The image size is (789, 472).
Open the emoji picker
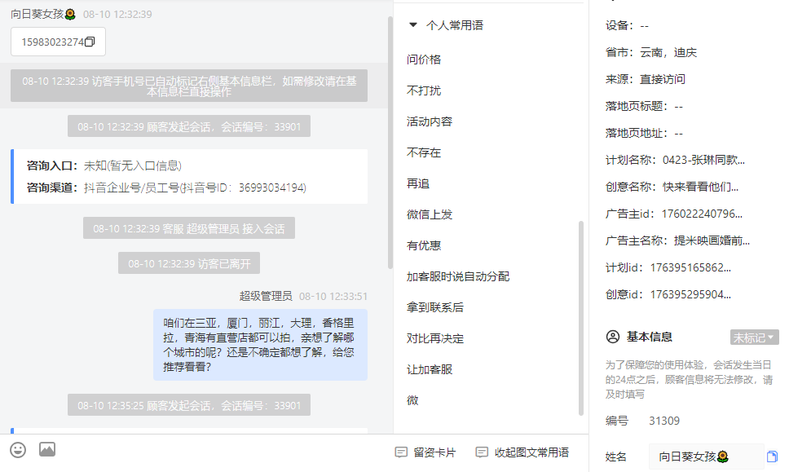pyautogui.click(x=18, y=449)
